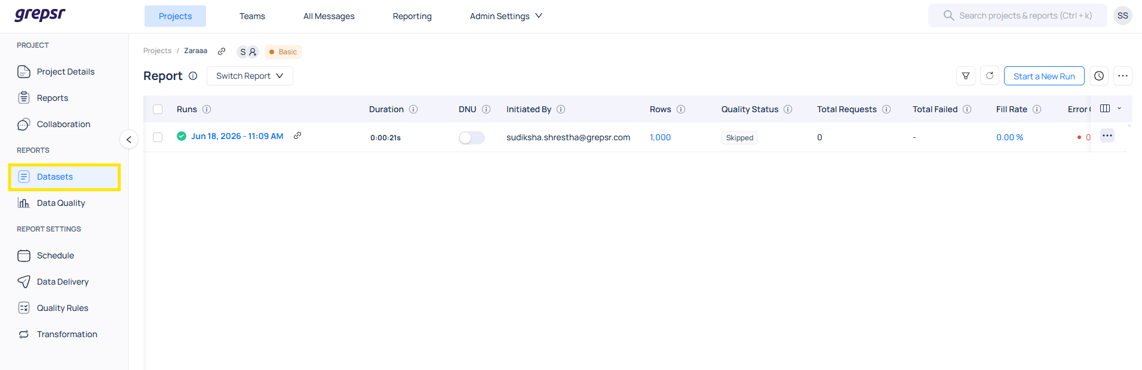The width and height of the screenshot is (1142, 370).
Task: Select the Jun 18, 2026 run checkbox
Action: (x=158, y=137)
